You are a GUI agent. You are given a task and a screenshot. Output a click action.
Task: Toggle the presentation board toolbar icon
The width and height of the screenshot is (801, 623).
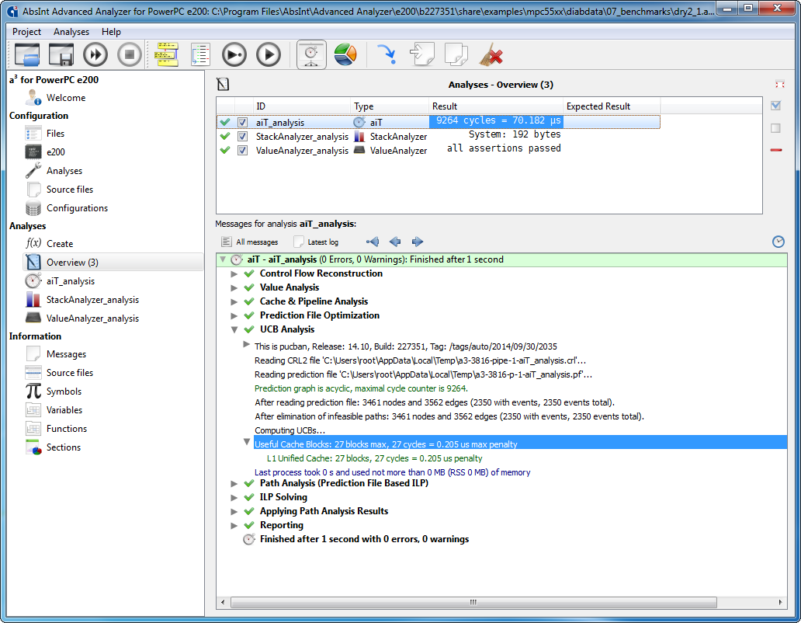[x=311, y=54]
